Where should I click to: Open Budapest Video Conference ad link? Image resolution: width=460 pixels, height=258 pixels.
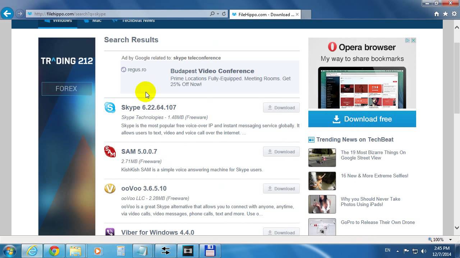pyautogui.click(x=212, y=71)
